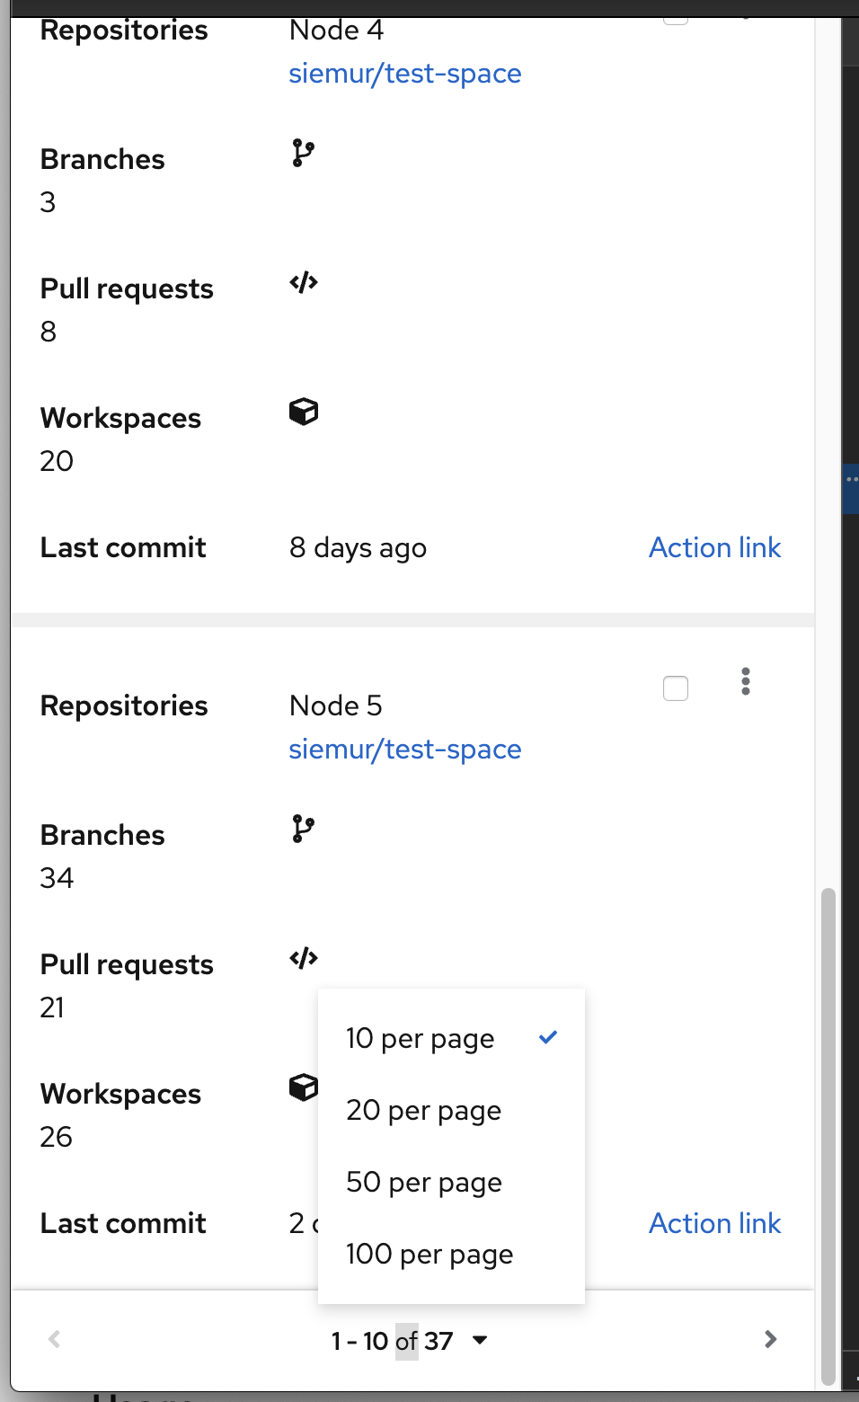859x1402 pixels.
Task: Open the kebab actions menu for Node 5
Action: [x=746, y=681]
